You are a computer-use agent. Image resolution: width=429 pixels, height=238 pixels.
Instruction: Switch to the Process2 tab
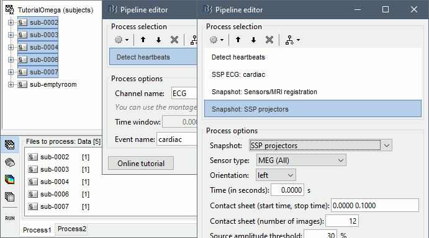pos(72,229)
